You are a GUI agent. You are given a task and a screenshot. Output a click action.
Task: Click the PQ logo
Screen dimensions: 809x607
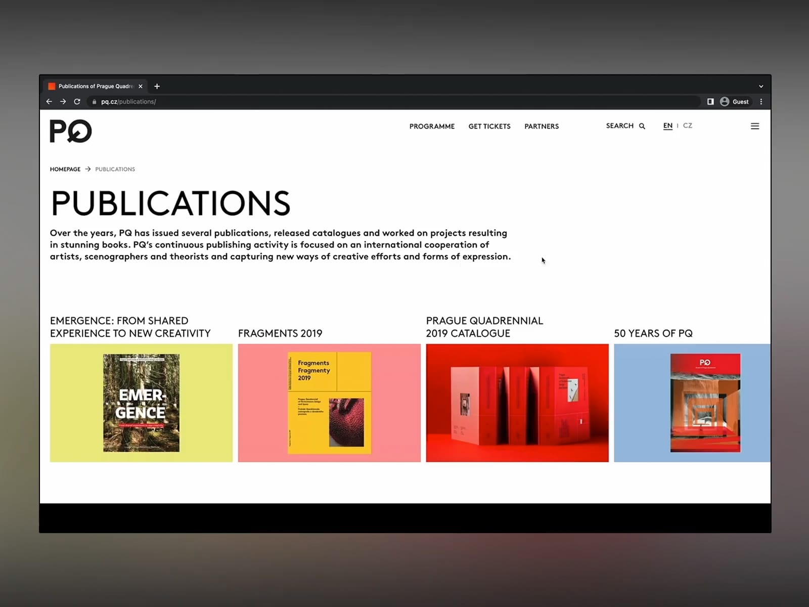tap(71, 131)
